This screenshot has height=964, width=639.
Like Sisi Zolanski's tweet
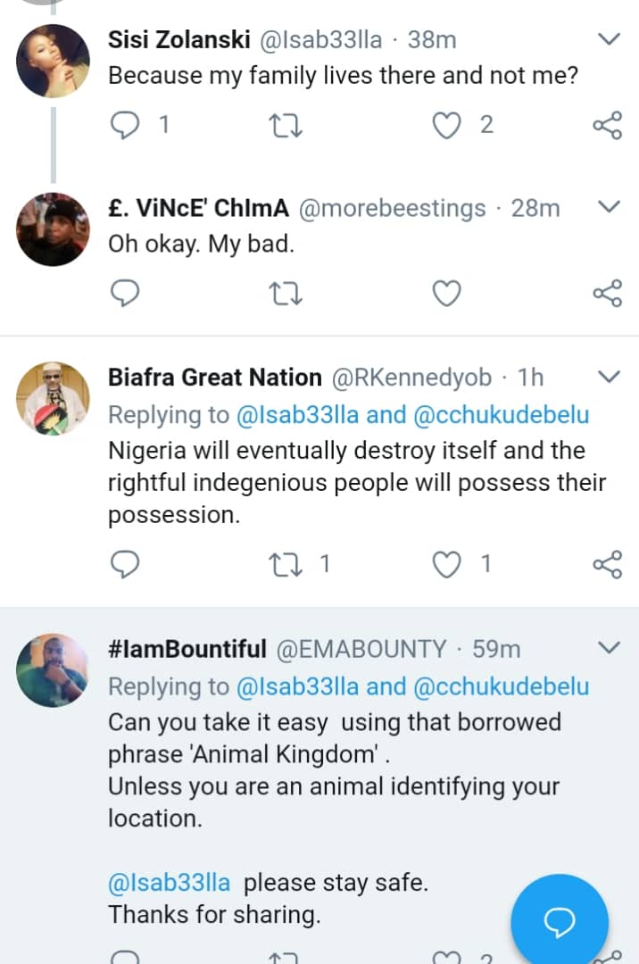point(445,125)
